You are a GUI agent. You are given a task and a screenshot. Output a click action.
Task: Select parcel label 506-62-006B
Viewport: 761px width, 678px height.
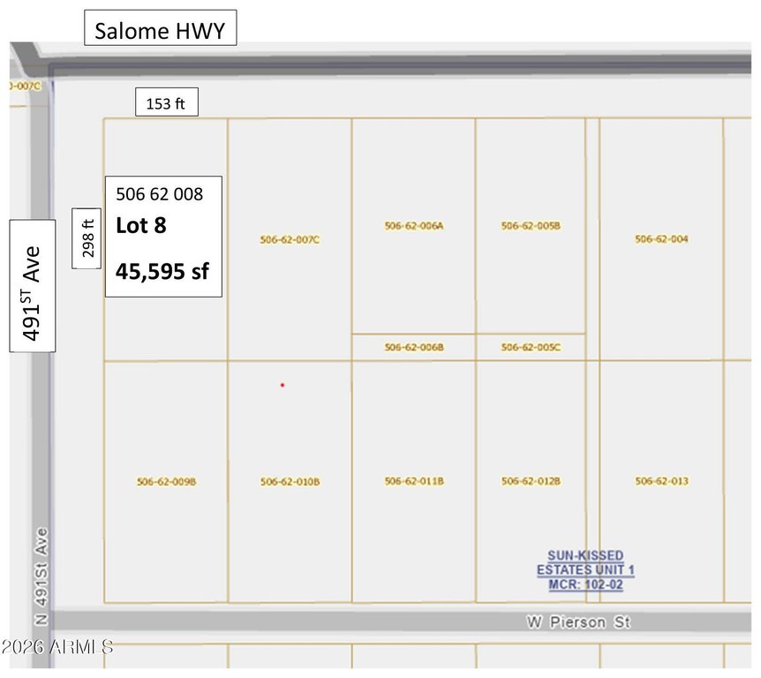(x=414, y=347)
